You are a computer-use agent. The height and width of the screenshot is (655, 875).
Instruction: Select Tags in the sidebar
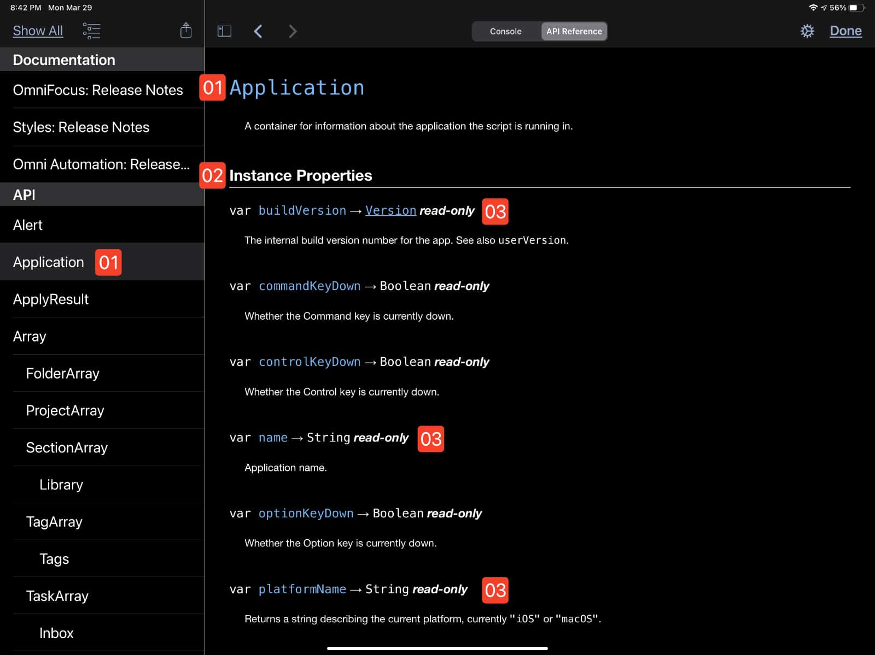102,559
